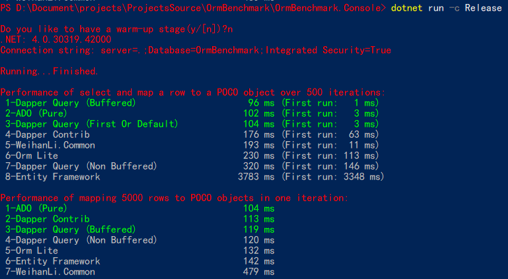This screenshot has width=508, height=279.
Task: Click the '7-WeihanLi.Common' 479 ms row
Action: pos(139,272)
